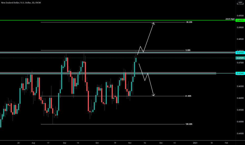Open the USD currency selector
The height and width of the screenshot is (145, 245).
click(x=240, y=3)
